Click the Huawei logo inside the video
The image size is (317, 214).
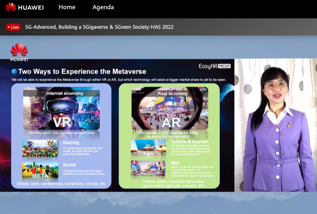pos(19,52)
